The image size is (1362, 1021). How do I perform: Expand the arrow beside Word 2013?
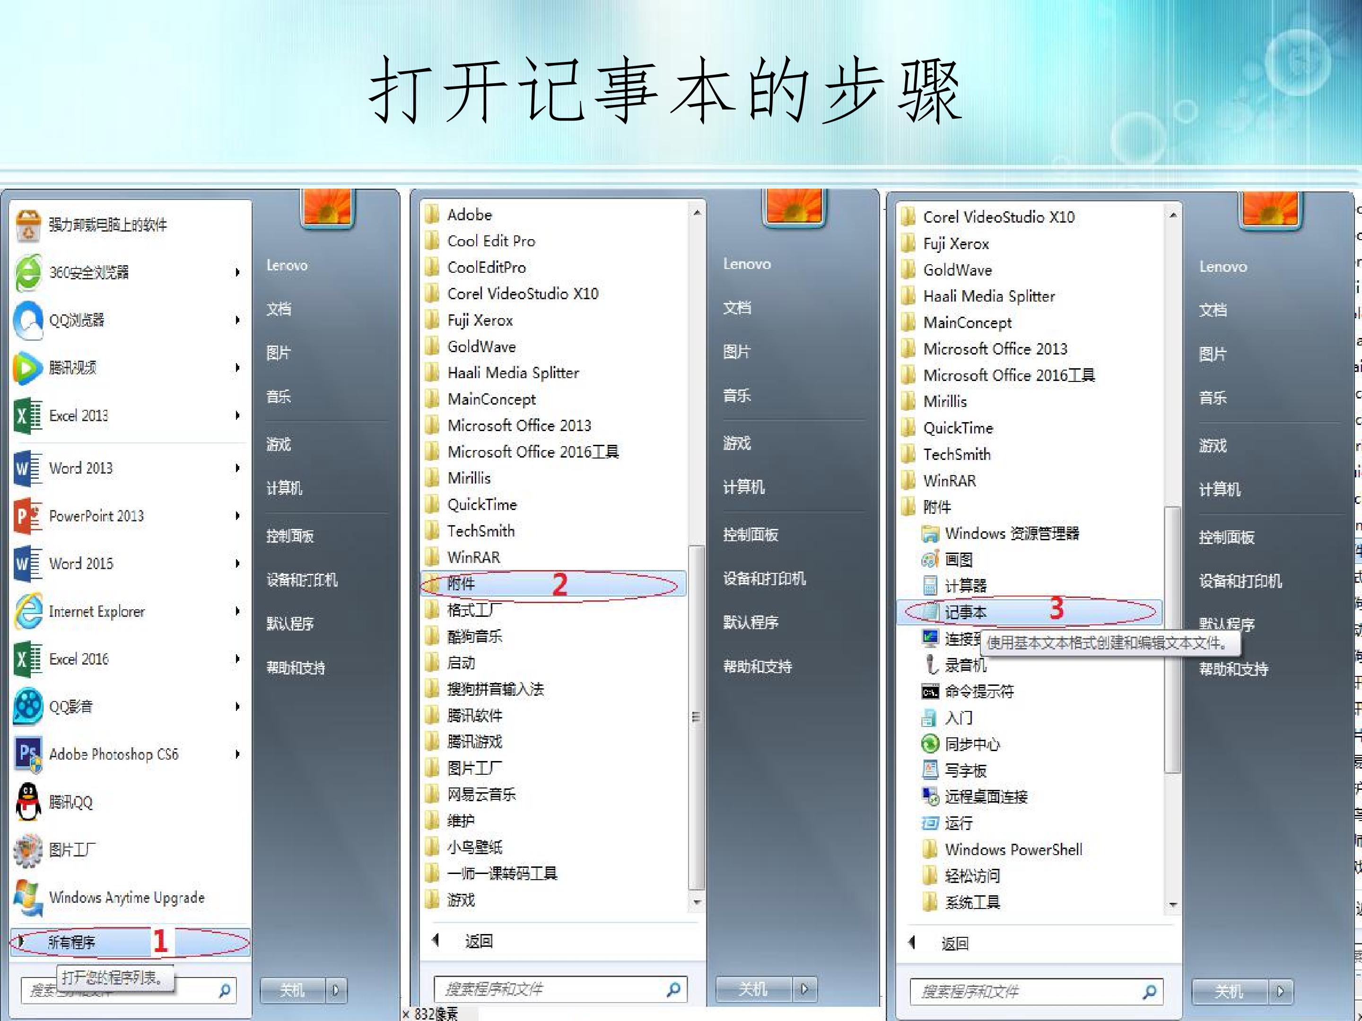238,468
